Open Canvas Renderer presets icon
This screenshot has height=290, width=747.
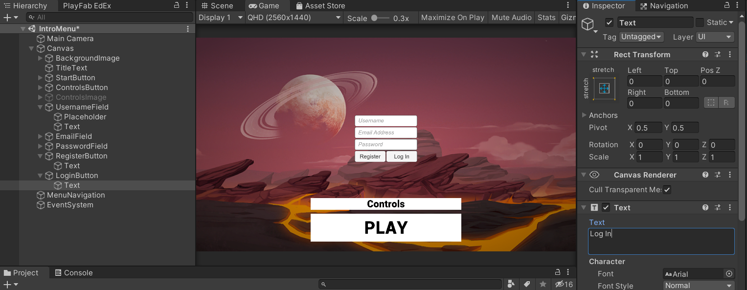718,175
